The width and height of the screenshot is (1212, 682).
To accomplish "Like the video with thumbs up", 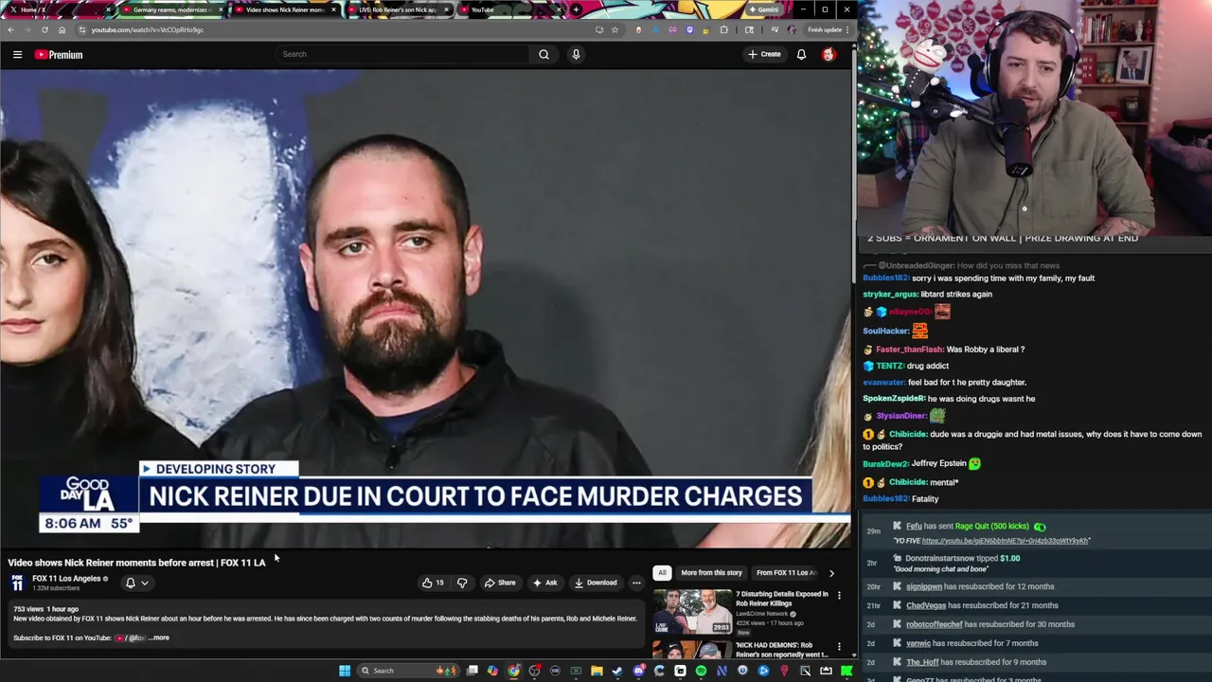I will pos(433,583).
